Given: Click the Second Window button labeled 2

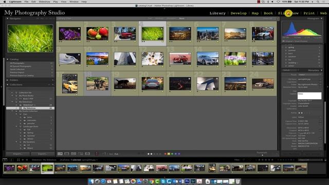Looking at the screenshot, I should (x=11, y=160).
